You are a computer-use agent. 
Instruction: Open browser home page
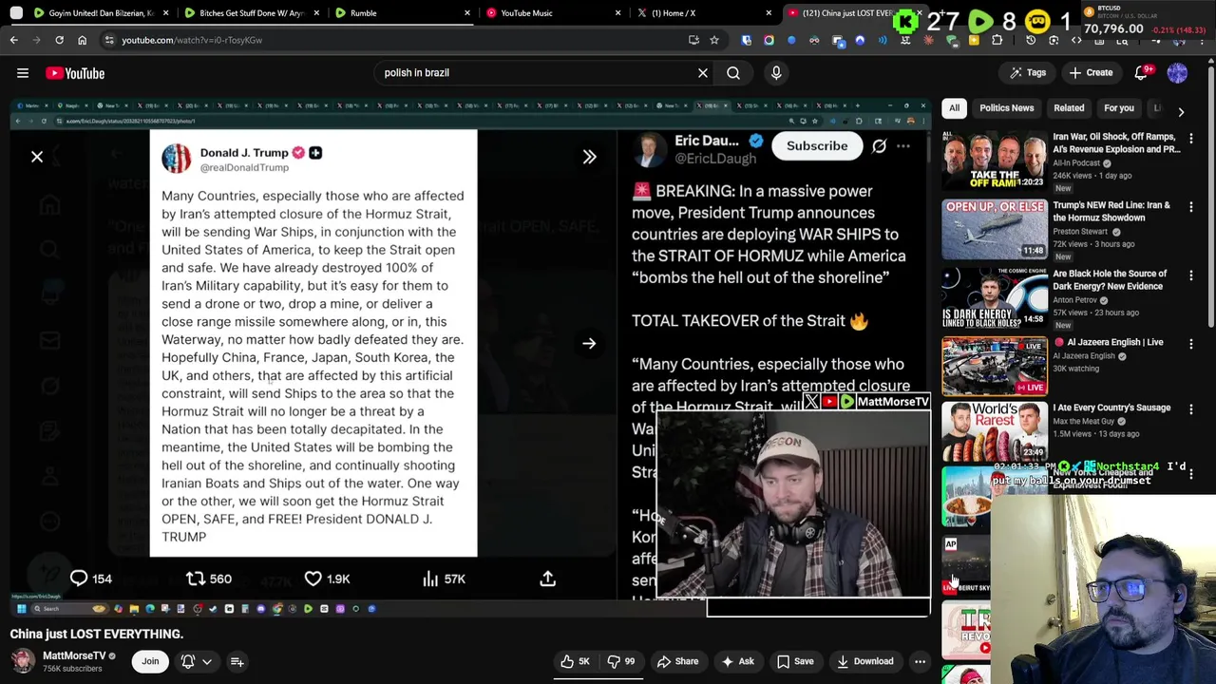pyautogui.click(x=82, y=40)
